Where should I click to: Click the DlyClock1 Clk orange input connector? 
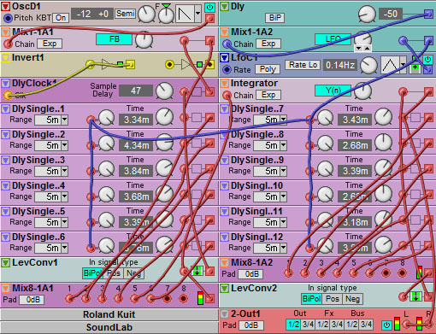(x=8, y=95)
